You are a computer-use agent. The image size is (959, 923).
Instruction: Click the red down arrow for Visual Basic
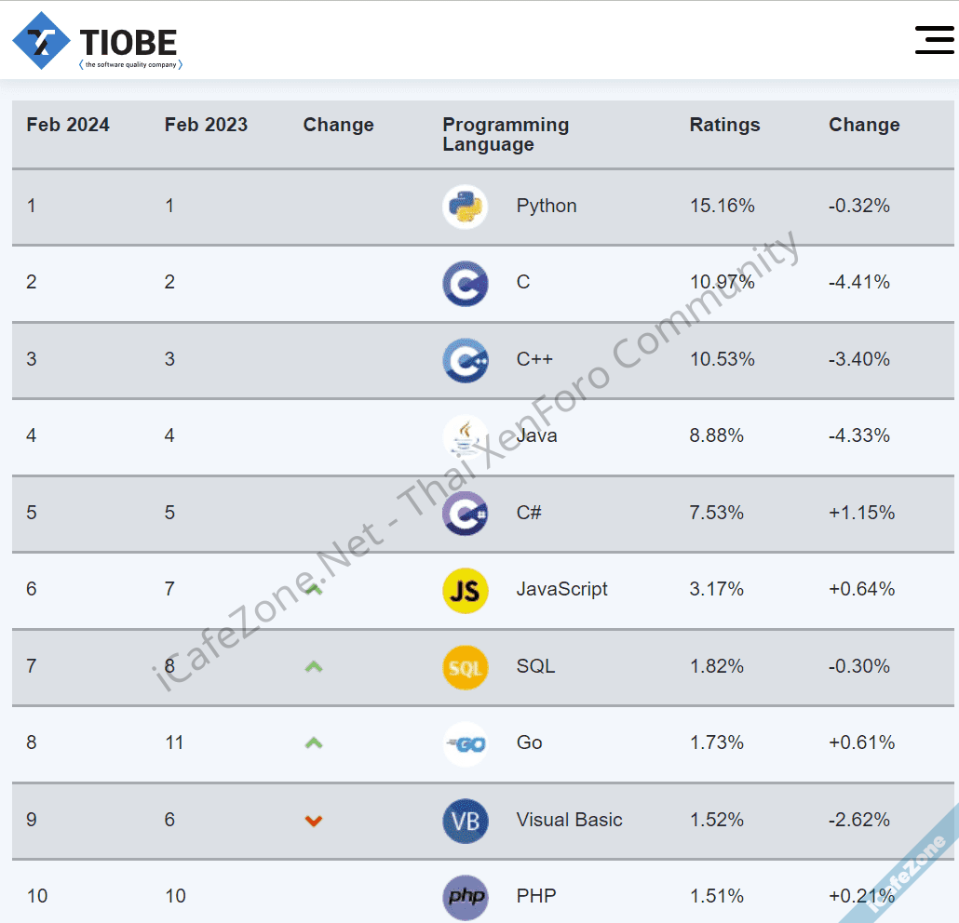(x=314, y=821)
